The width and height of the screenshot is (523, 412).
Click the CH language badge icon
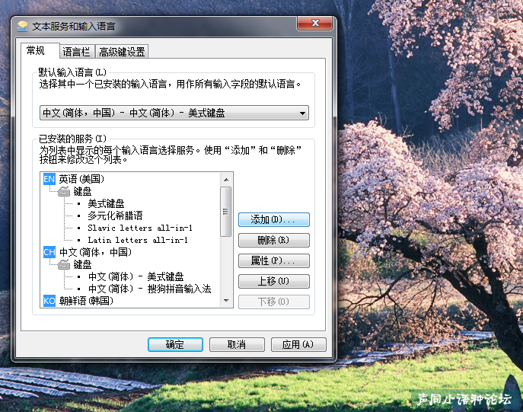[49, 252]
